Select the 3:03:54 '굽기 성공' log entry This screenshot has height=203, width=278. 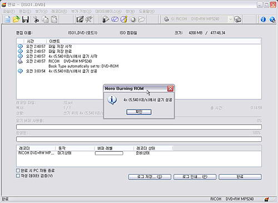pyautogui.click(x=139, y=71)
